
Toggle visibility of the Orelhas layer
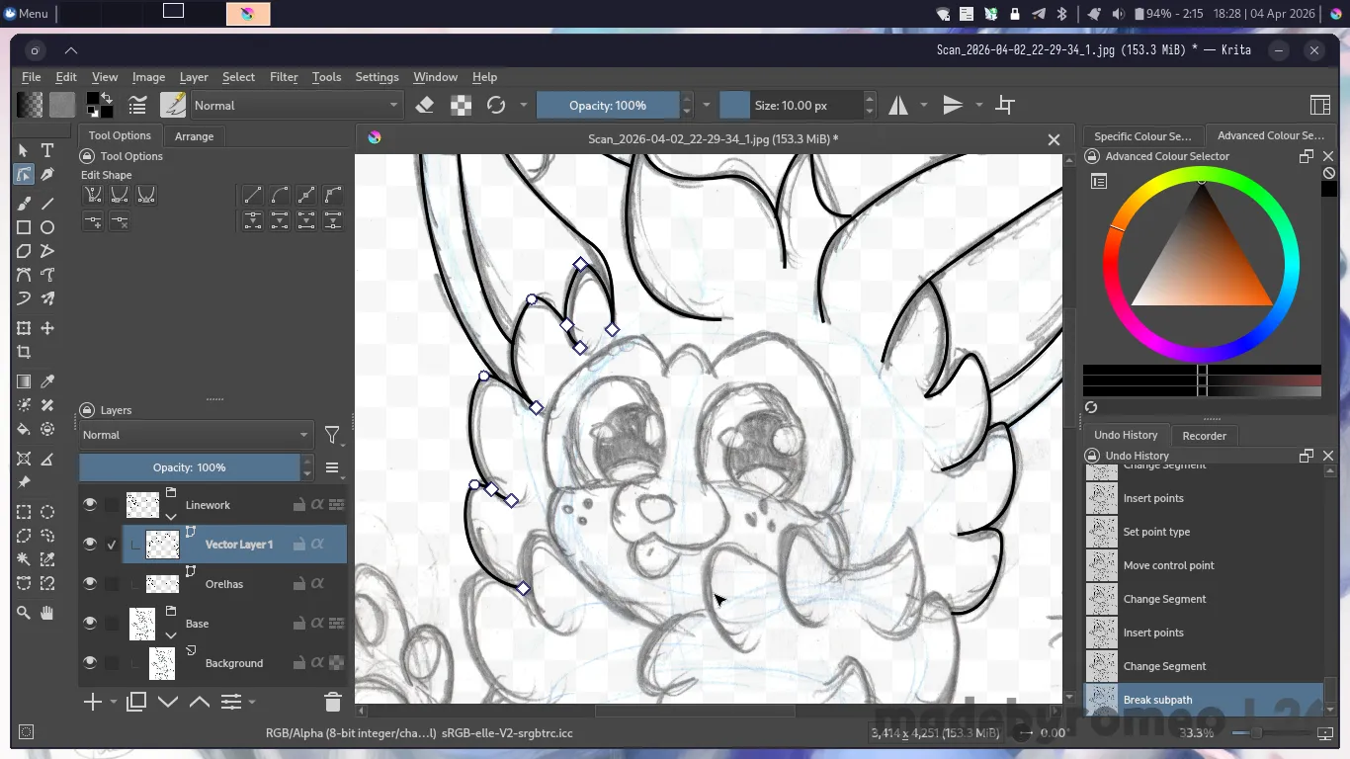(90, 584)
